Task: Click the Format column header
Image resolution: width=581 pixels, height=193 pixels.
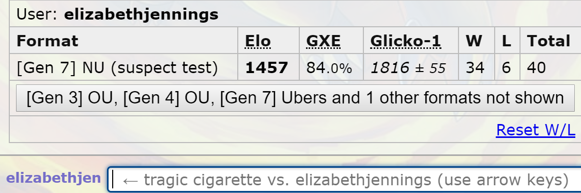Action: [48, 41]
